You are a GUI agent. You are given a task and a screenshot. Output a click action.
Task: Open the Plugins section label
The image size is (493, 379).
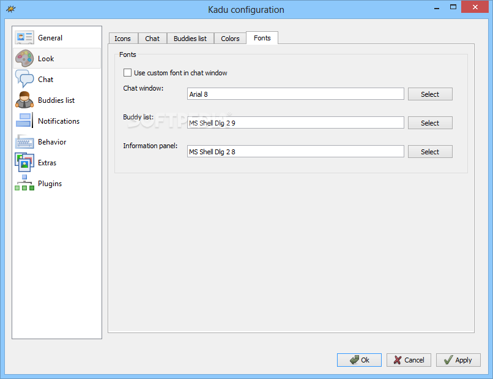[50, 184]
